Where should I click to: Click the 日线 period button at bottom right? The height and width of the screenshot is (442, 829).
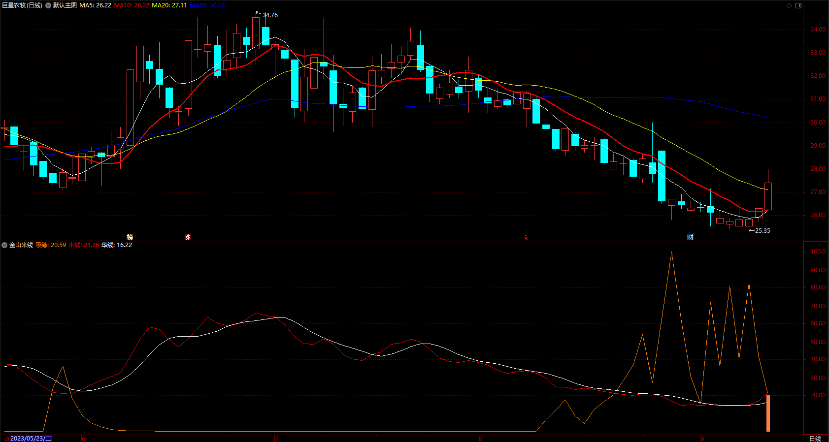[x=815, y=439]
